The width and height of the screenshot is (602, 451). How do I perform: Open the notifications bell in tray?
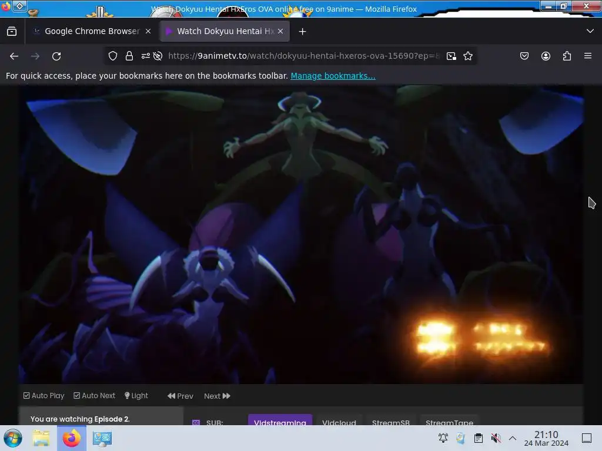443,438
